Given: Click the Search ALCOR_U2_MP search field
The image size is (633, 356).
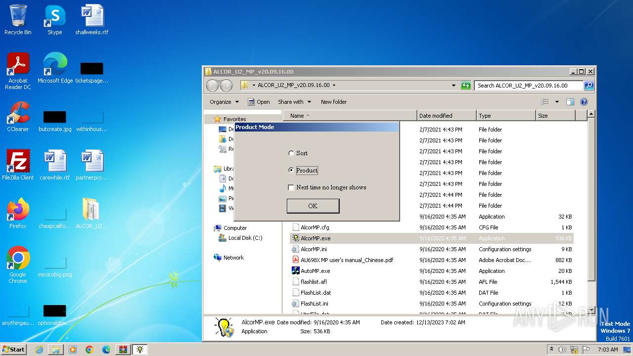Looking at the screenshot, I should (528, 86).
